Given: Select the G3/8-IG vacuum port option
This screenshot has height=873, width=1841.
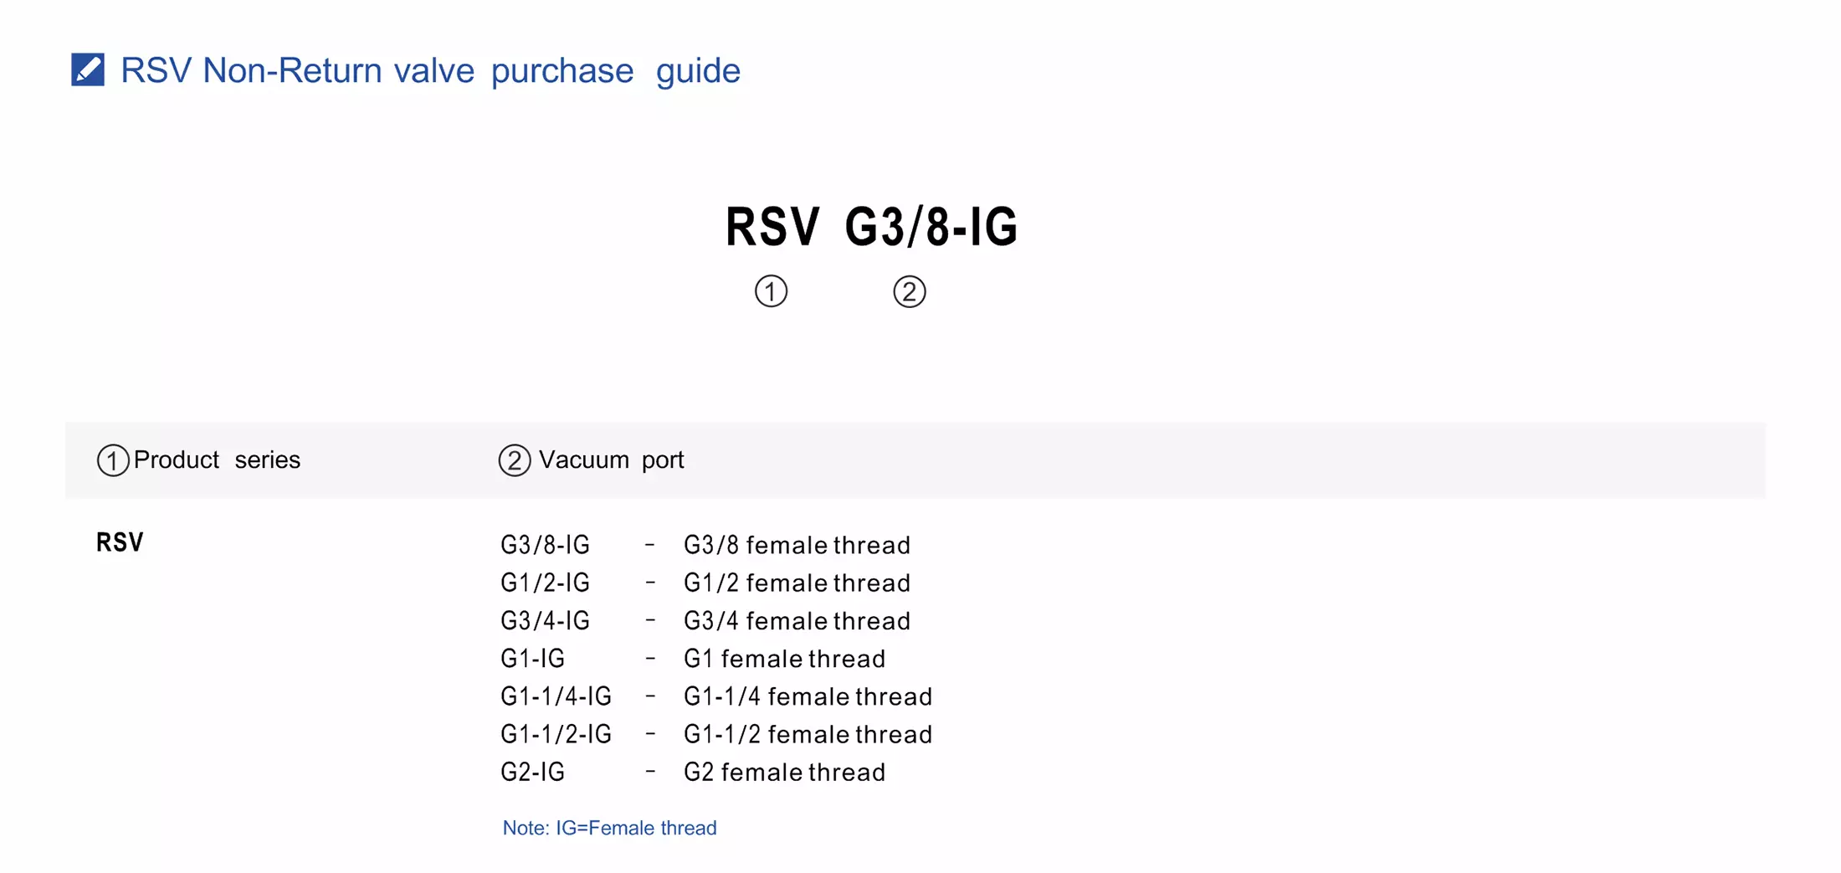Looking at the screenshot, I should pyautogui.click(x=545, y=545).
